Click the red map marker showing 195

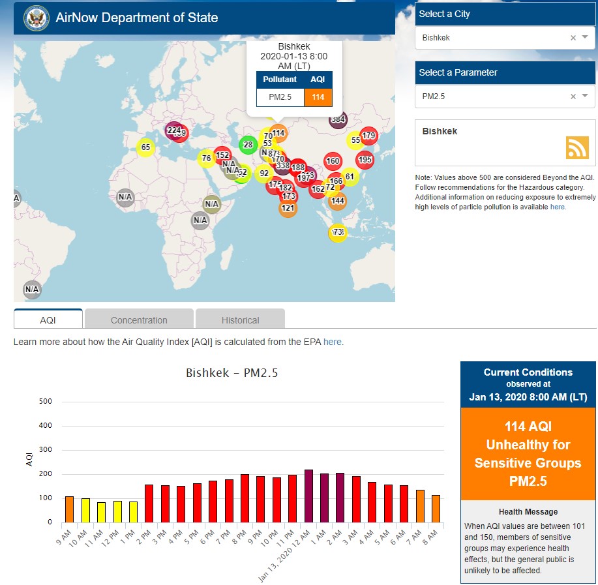(x=365, y=160)
